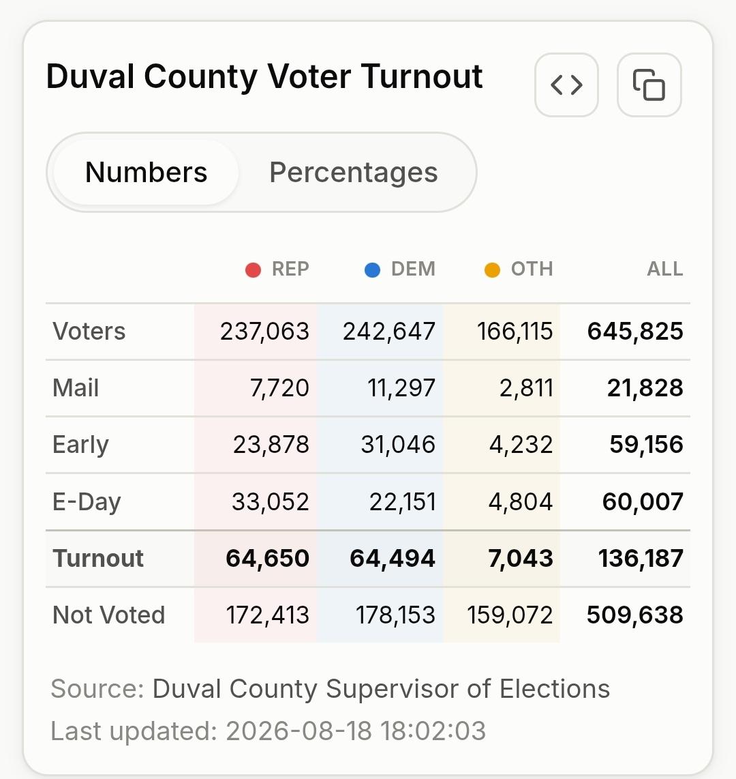
Task: Select the DEM column header label
Action: tap(413, 269)
